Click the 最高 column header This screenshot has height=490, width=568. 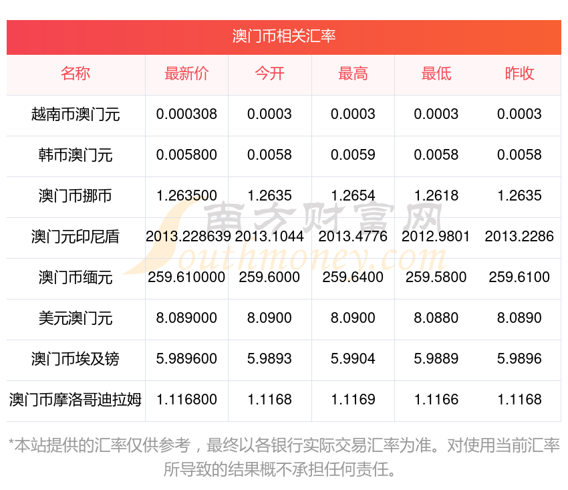click(x=353, y=74)
